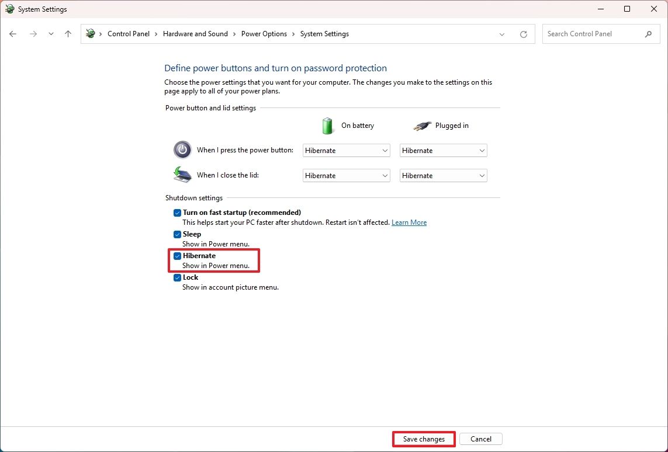This screenshot has height=452, width=668.
Task: Click the search magnifier icon
Action: point(649,34)
